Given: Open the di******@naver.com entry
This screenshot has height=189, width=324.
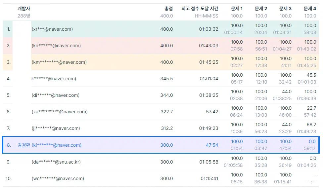Looking at the screenshot, I should pyautogui.click(x=55, y=95).
